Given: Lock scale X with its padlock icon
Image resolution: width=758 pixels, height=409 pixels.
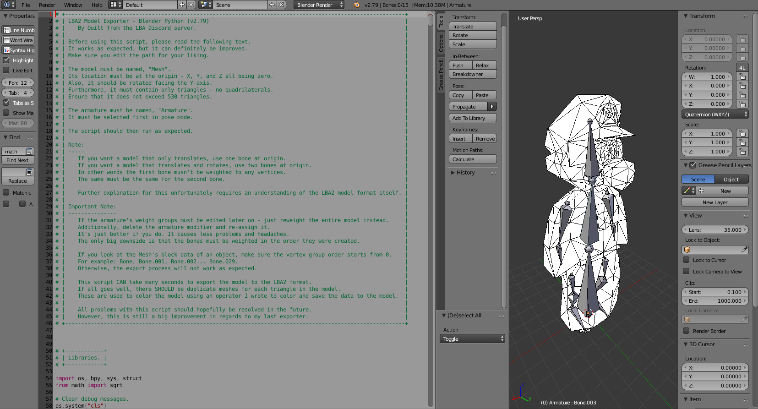Looking at the screenshot, I should [742, 134].
